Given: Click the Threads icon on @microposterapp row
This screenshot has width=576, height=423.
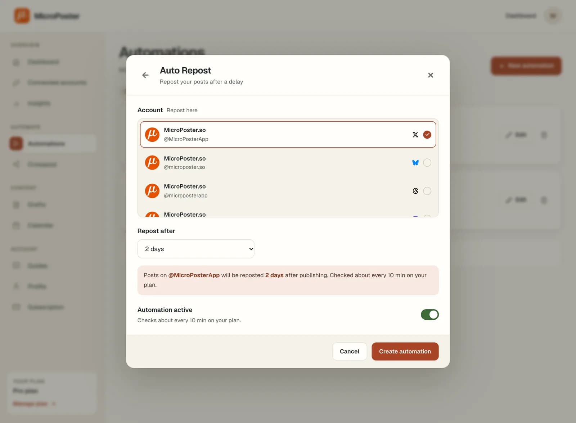Looking at the screenshot, I should [x=415, y=191].
